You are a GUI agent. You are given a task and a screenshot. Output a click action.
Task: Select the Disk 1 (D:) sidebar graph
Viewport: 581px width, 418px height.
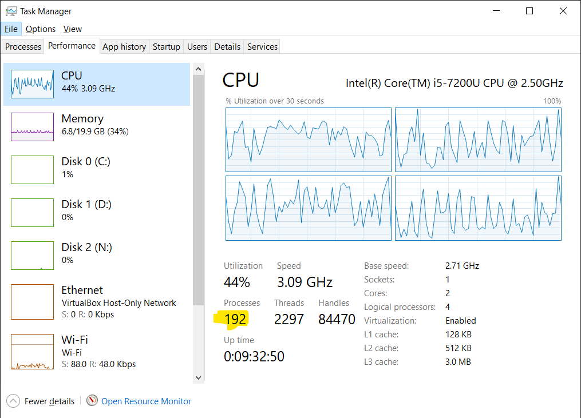point(97,212)
